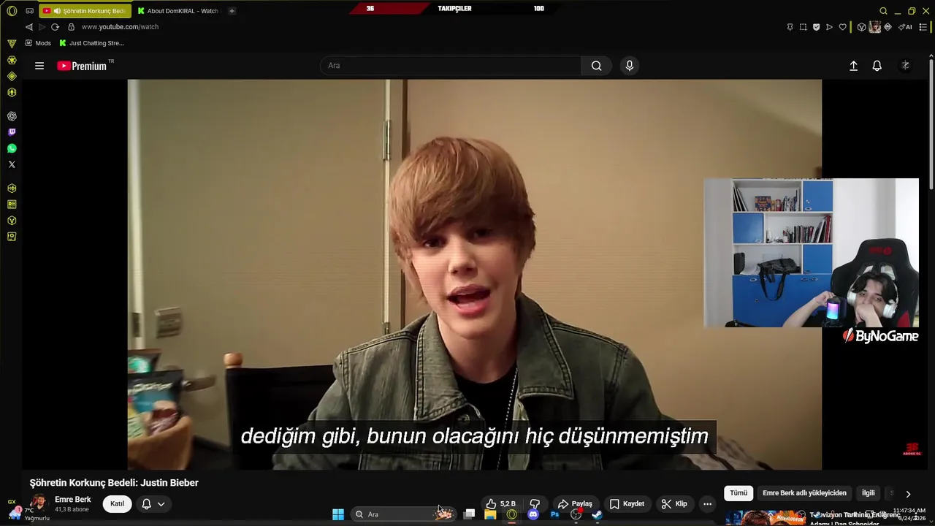Open File Explorer from the taskbar
The width and height of the screenshot is (935, 526).
[x=490, y=514]
